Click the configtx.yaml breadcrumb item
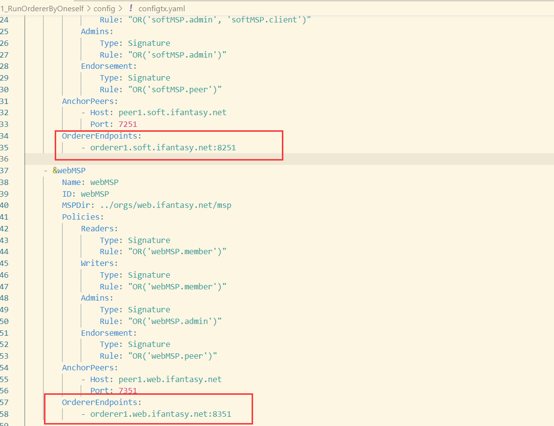This screenshot has height=426, width=554. [x=162, y=8]
